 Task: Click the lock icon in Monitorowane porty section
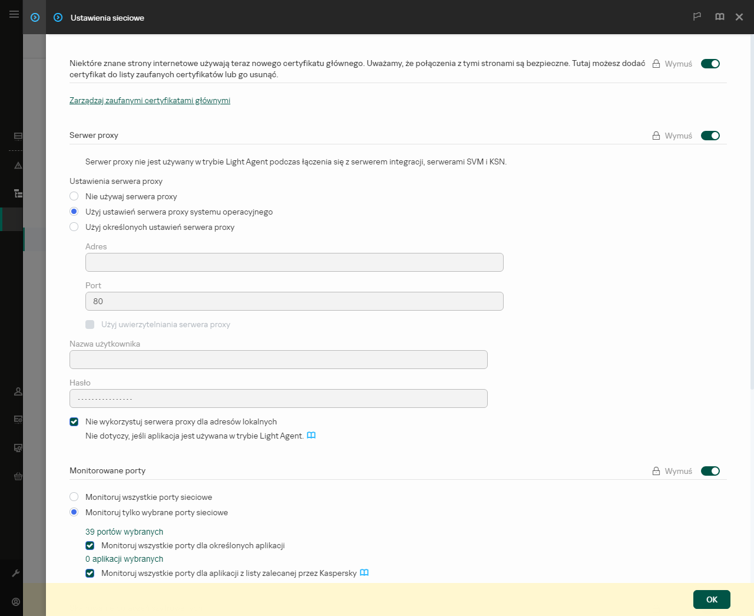tap(656, 471)
